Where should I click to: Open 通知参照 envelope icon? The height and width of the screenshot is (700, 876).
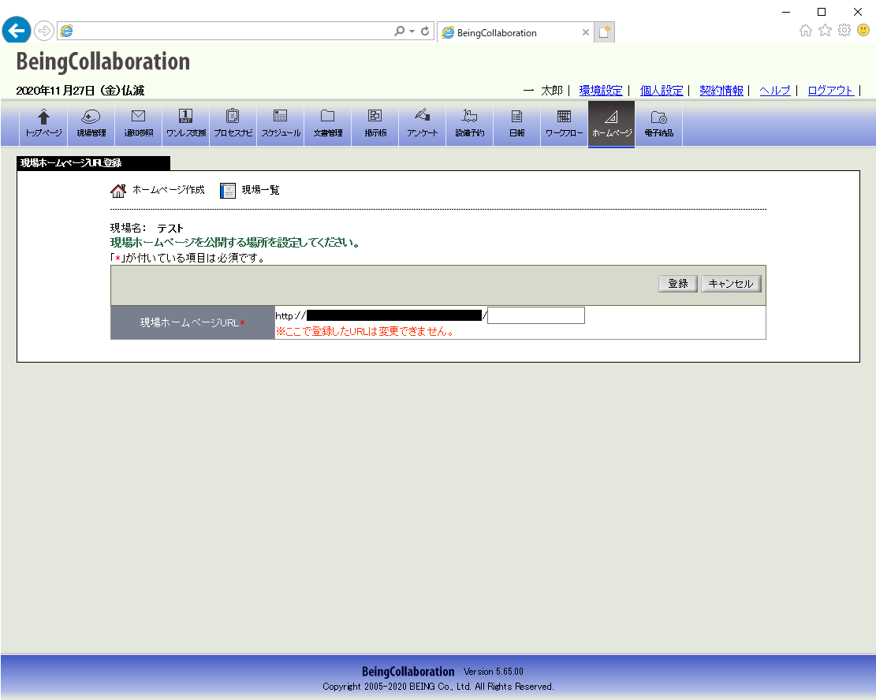[139, 124]
